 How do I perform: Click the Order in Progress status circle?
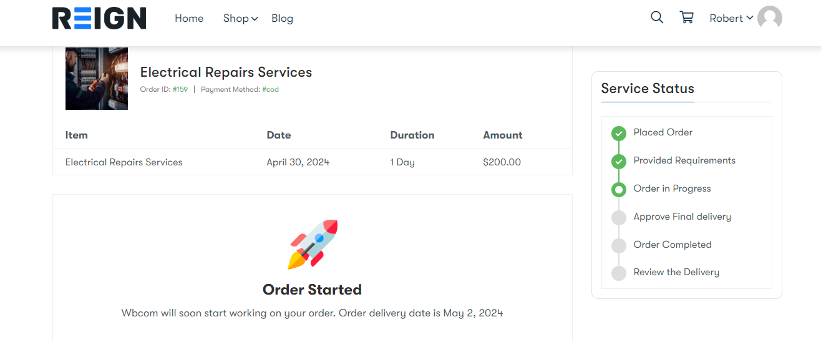click(619, 189)
